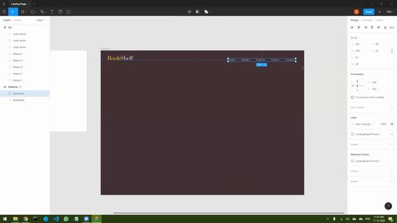Screen dimensions: 397x223
Task: Open Google Chrome from the taskbar
Action: click(25, 219)
